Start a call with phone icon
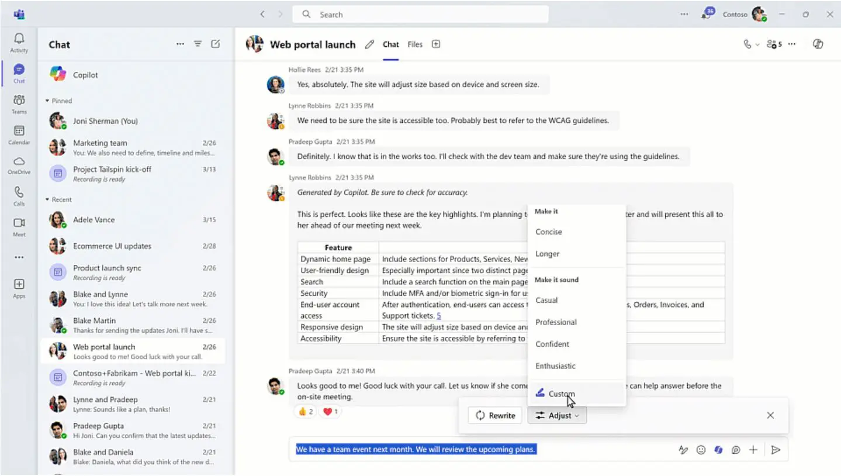This screenshot has width=841, height=476. point(747,44)
